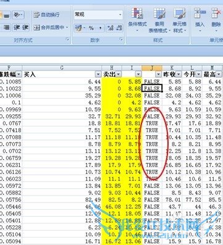Select column header M

(212, 68)
